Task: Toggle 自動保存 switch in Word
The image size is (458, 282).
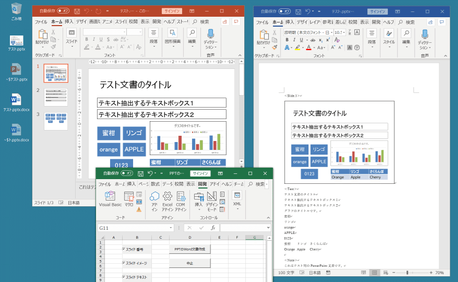Action: coord(284,11)
